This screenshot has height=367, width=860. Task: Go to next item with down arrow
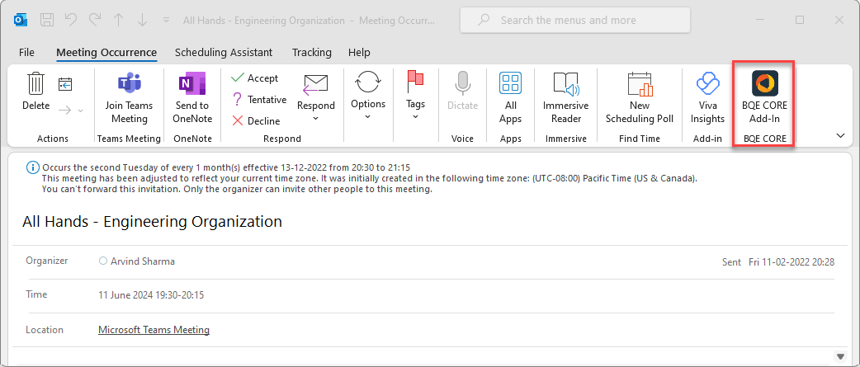(x=142, y=21)
